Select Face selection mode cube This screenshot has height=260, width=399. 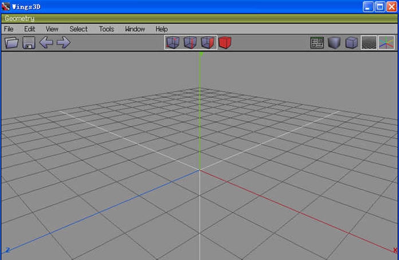coord(208,42)
